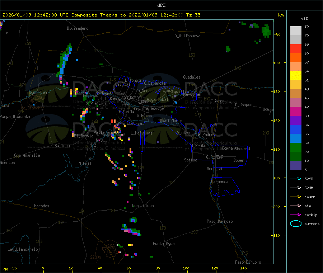Click the white 30HM arrow legend icon
The image size is (323, 273).
[296, 188]
